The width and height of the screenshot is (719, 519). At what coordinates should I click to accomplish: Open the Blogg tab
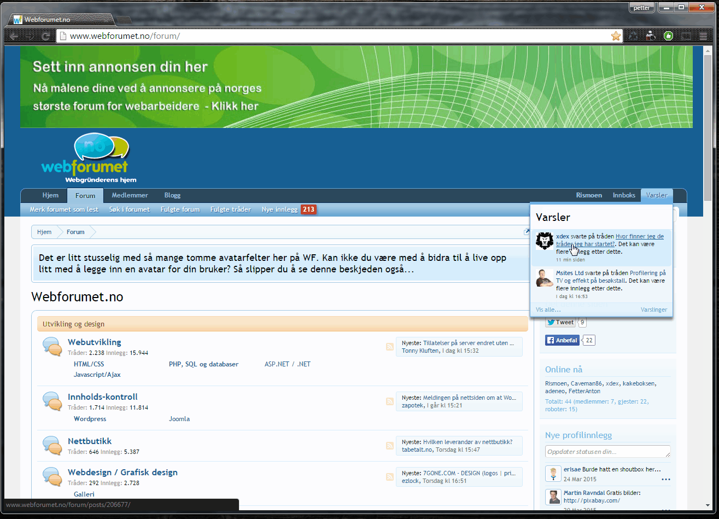(x=172, y=195)
